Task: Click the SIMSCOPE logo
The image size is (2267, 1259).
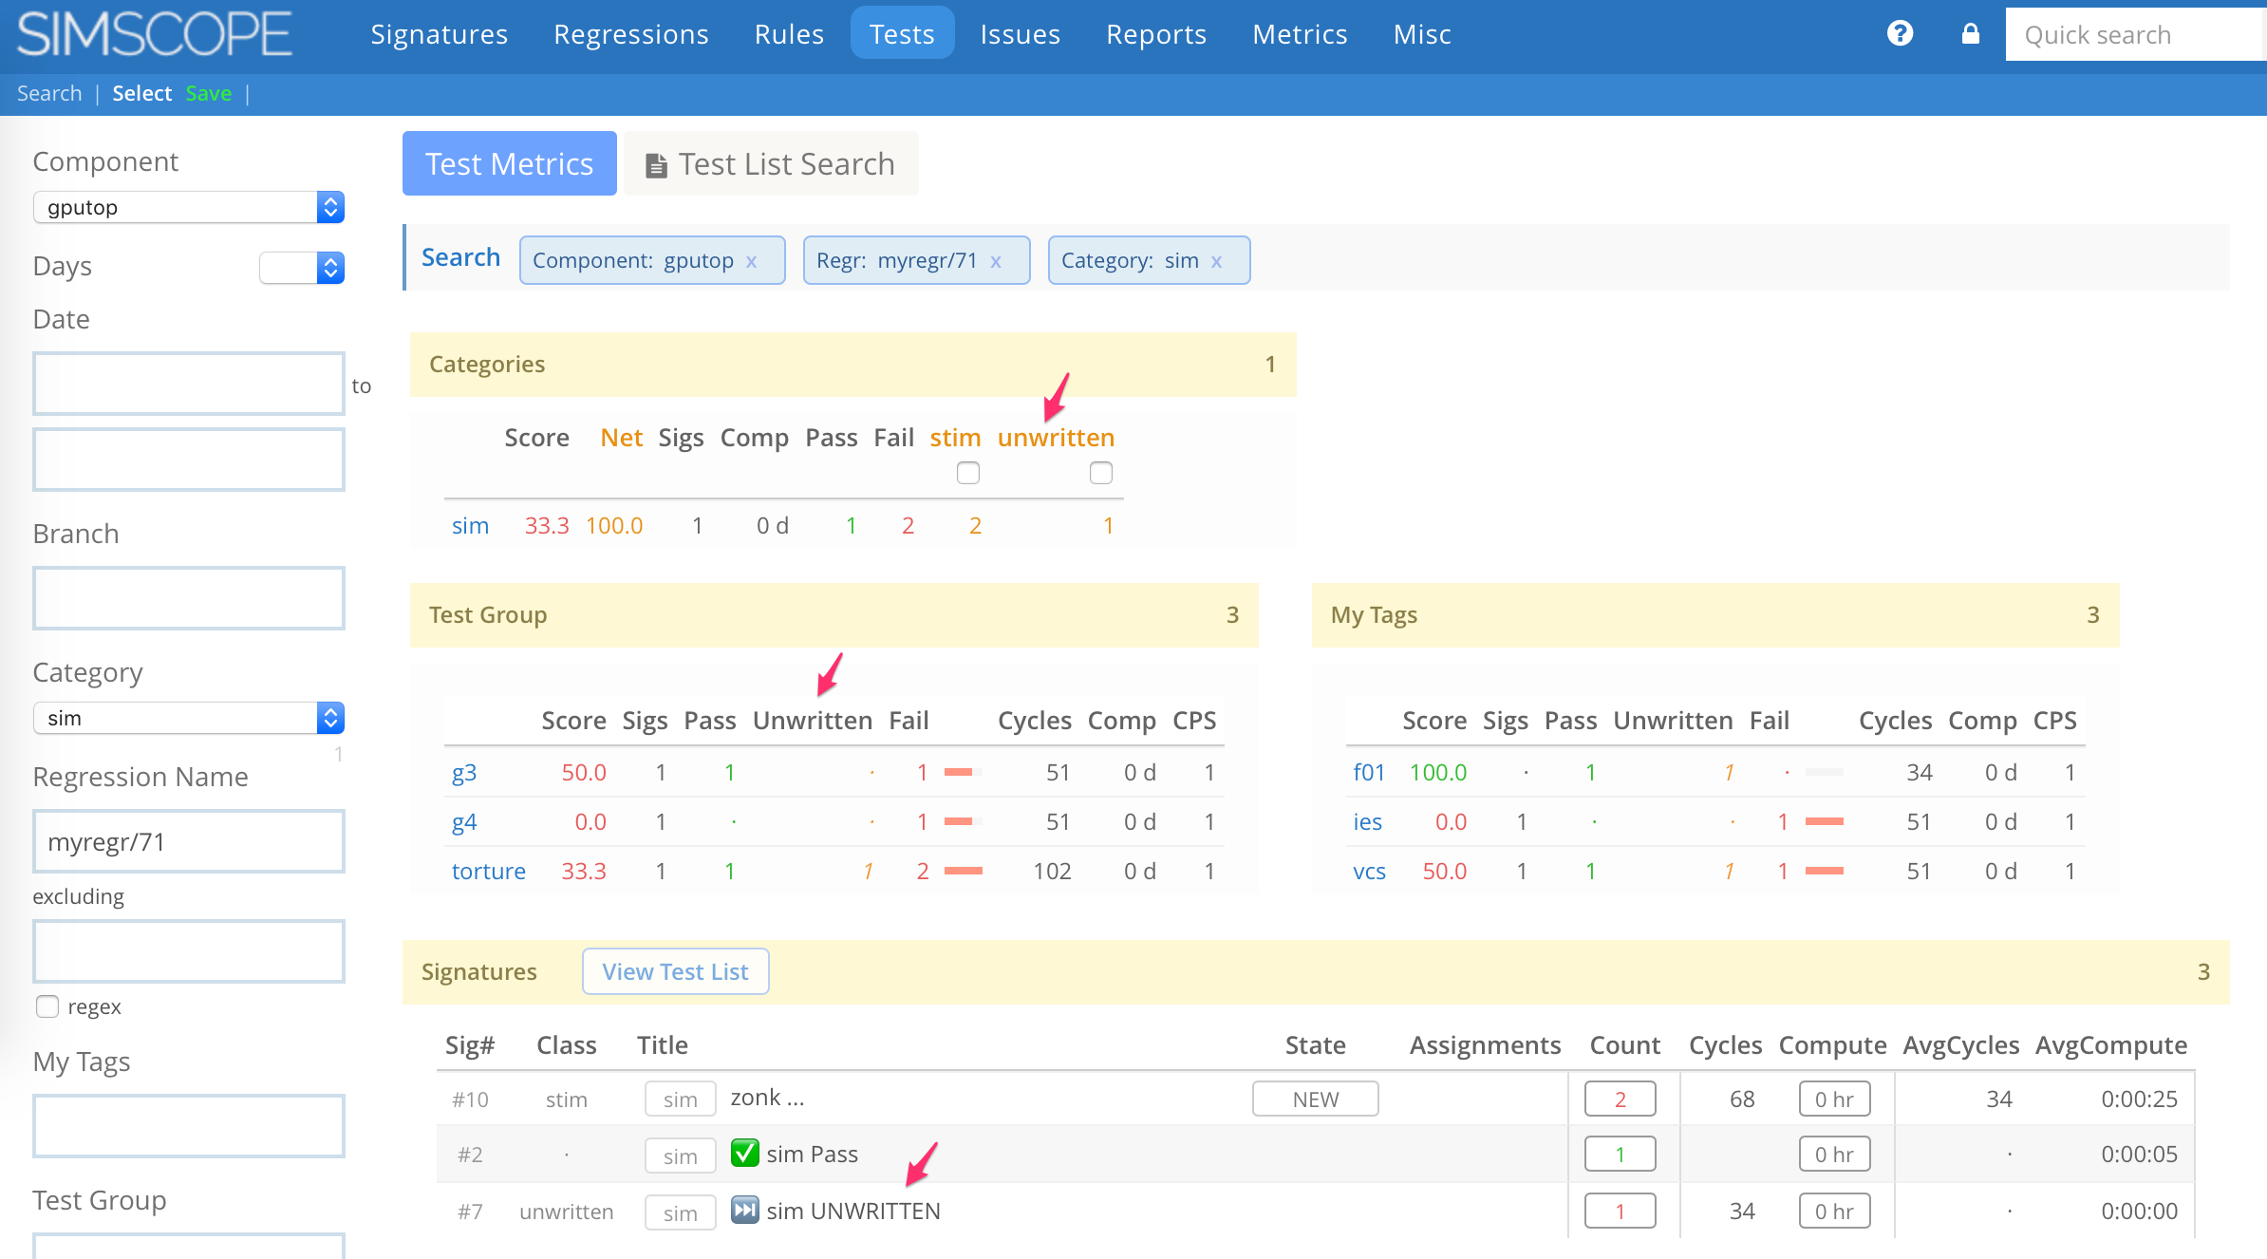Action: click(155, 34)
